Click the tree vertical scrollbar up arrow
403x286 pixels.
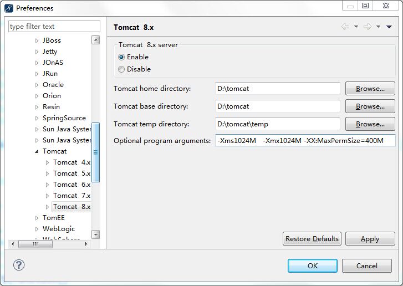pos(95,40)
